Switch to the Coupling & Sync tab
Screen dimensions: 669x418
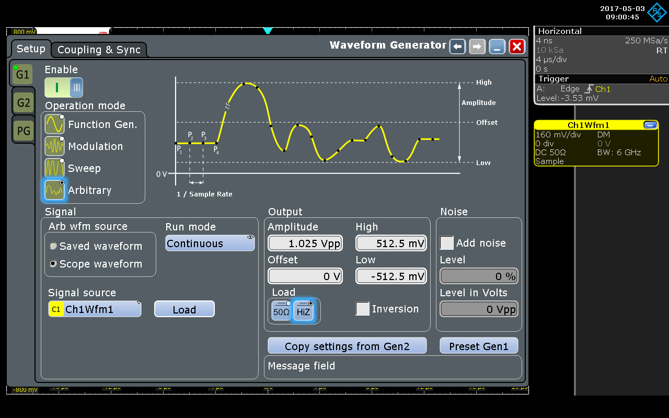tap(99, 50)
